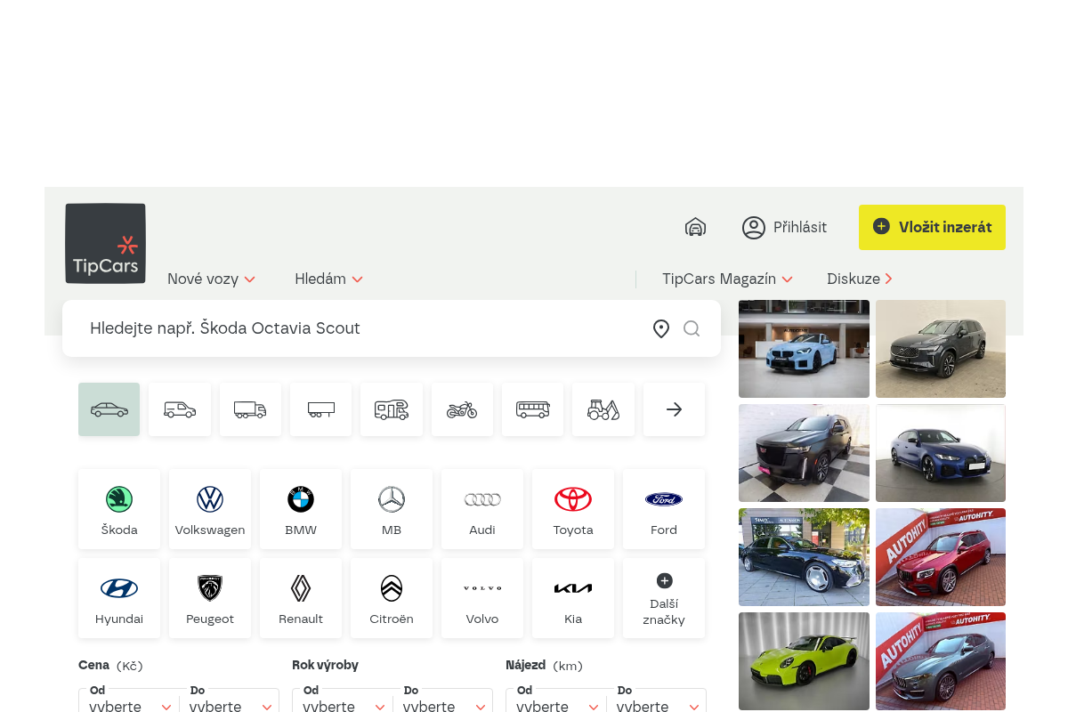The height and width of the screenshot is (712, 1068).
Task: Choose the BMW brand tile
Action: tap(301, 509)
